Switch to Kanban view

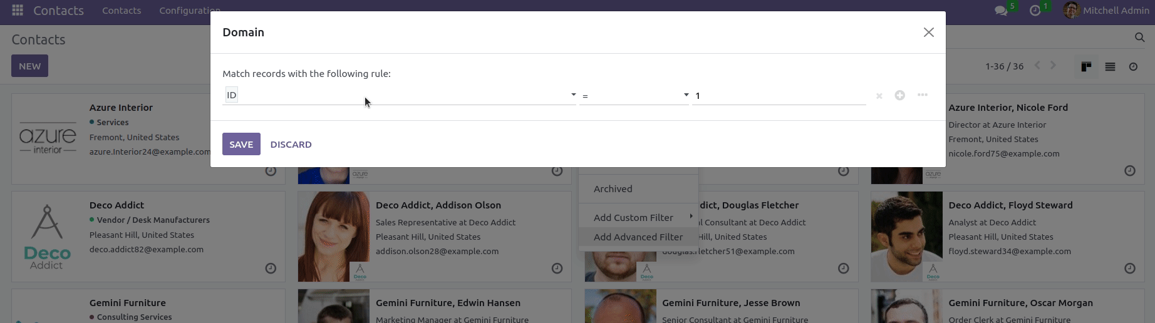pos(1086,66)
